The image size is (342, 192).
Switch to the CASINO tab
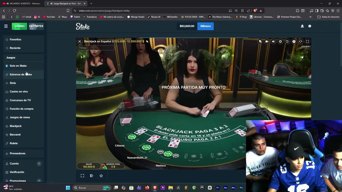[x=19, y=26]
